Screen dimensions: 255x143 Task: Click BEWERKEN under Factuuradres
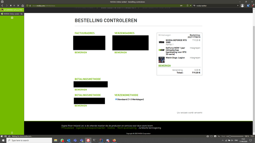click(81, 52)
